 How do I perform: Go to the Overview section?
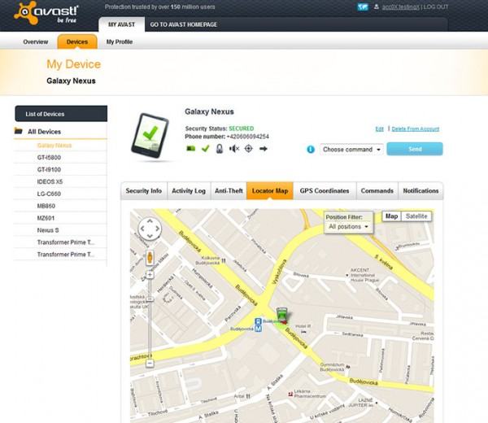36,41
